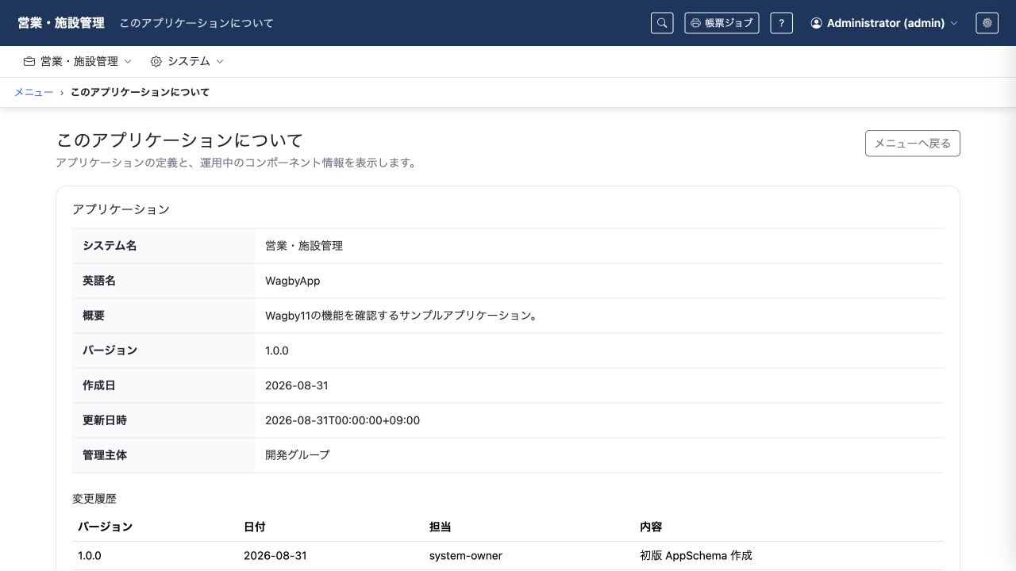1016x571 pixels.
Task: Click the 概要 row label
Action: tap(94, 316)
